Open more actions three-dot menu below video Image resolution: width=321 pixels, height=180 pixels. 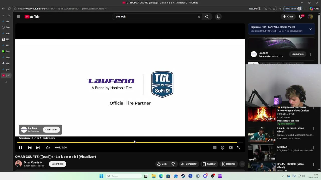coord(242,164)
